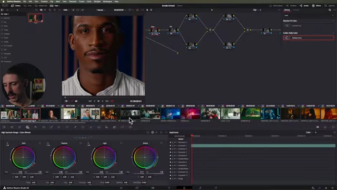Open the Color dropdown in Keyframes panel
Viewport: 337px width, 190px height.
coord(309,132)
